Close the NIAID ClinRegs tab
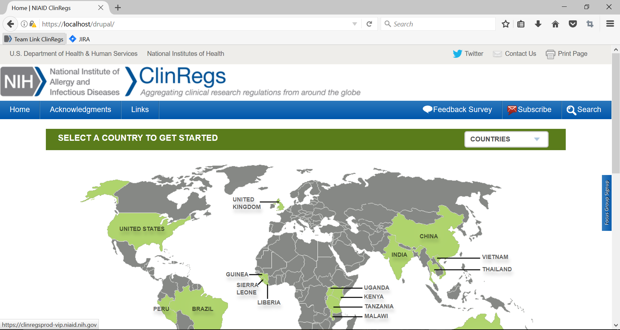 point(101,8)
